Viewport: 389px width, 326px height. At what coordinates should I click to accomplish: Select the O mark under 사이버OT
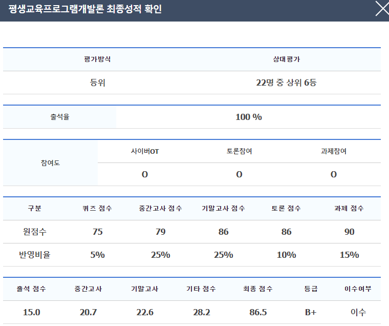145,174
